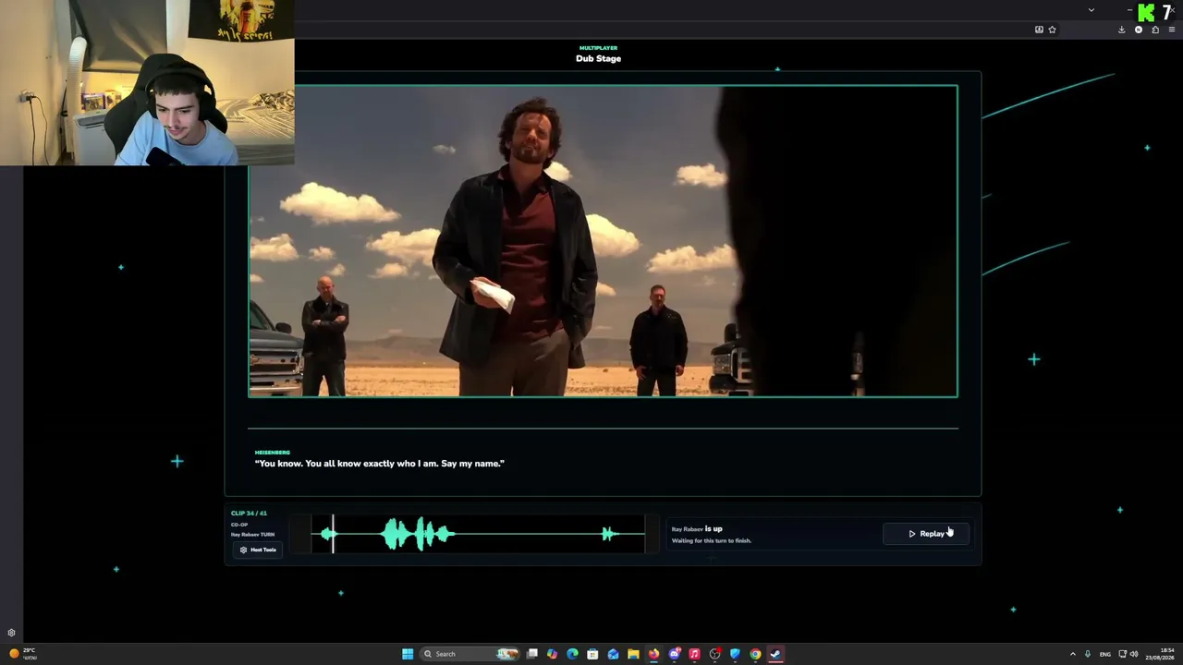Viewport: 1183px width, 665px height.
Task: Click the 'CLIP 34 / 41' counter
Action: pos(249,514)
